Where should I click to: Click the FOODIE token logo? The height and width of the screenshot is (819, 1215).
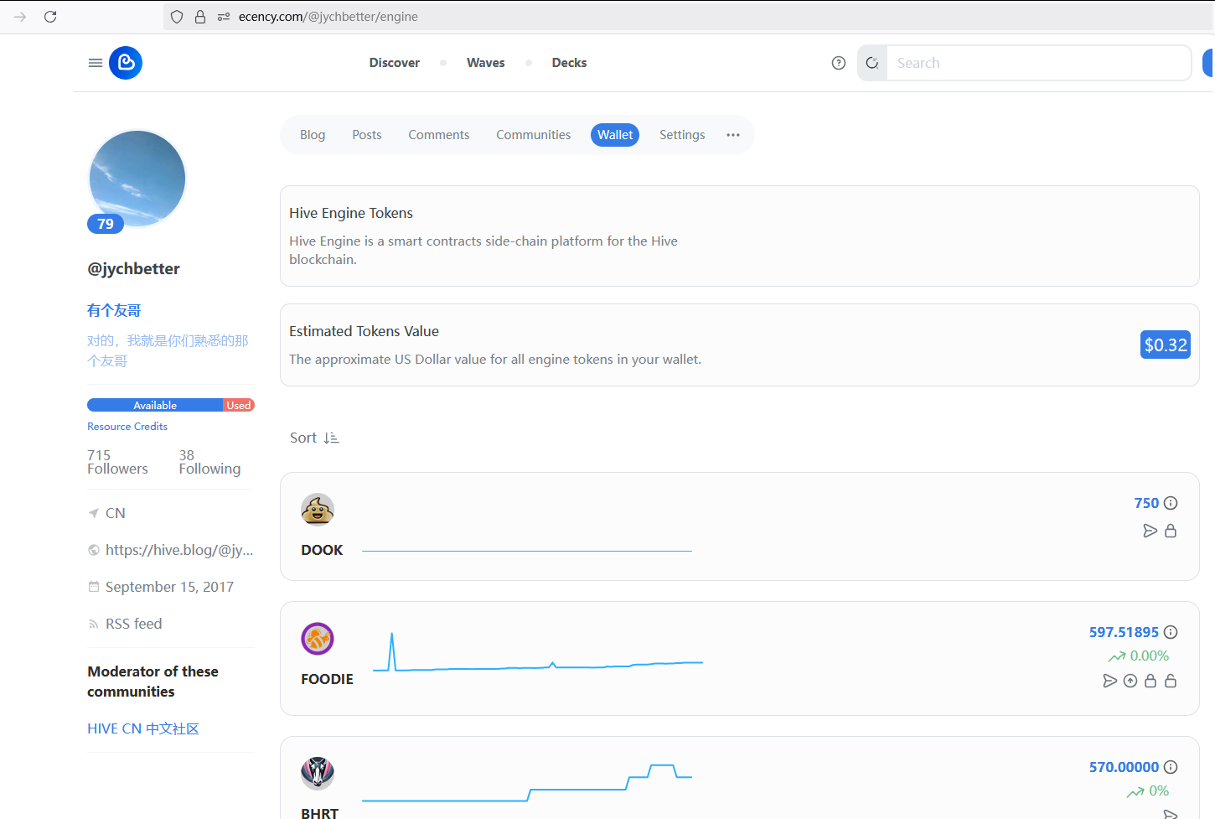tap(318, 639)
